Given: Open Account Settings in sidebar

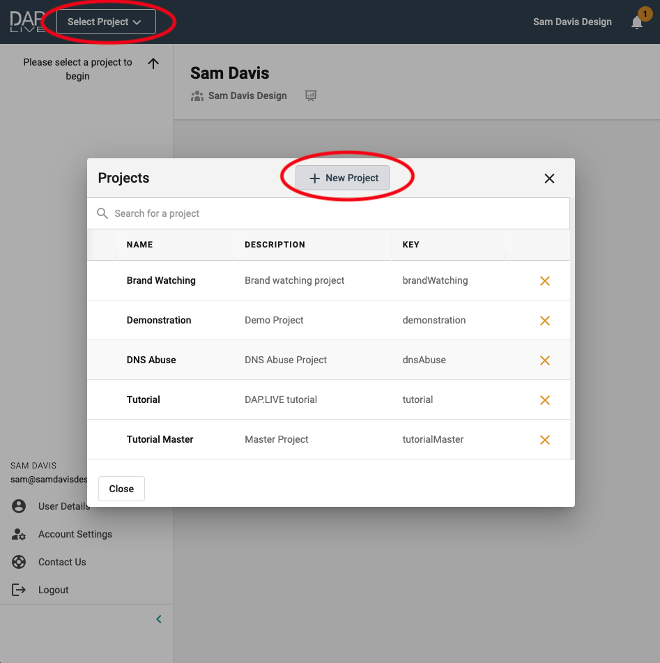Looking at the screenshot, I should 75,534.
